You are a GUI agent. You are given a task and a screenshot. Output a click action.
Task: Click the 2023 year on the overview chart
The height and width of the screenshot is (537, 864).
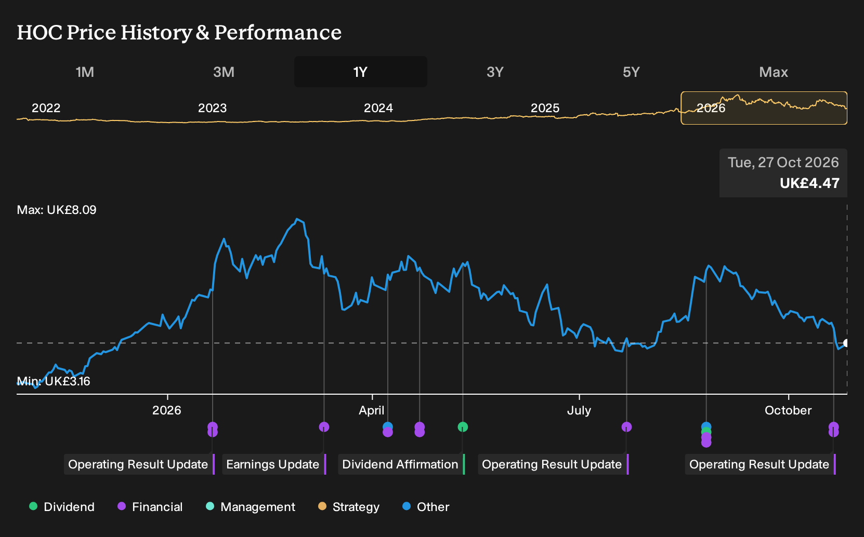tap(212, 108)
